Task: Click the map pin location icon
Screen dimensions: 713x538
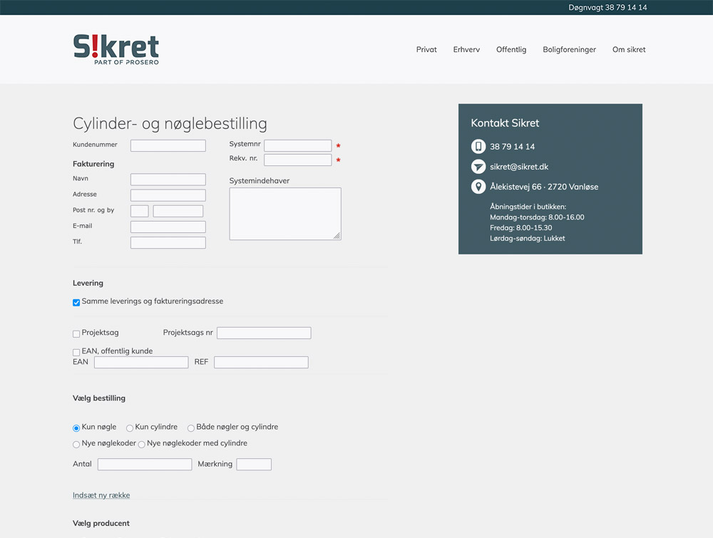Action: click(478, 187)
